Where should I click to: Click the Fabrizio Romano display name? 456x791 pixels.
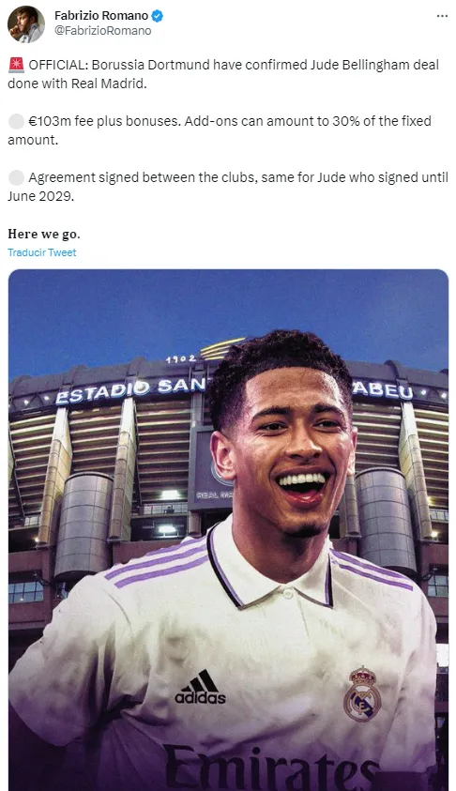coord(101,16)
